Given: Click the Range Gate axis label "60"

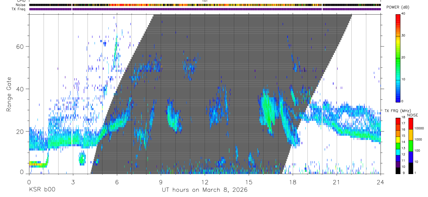Looking at the screenshot, I should click(20, 47).
